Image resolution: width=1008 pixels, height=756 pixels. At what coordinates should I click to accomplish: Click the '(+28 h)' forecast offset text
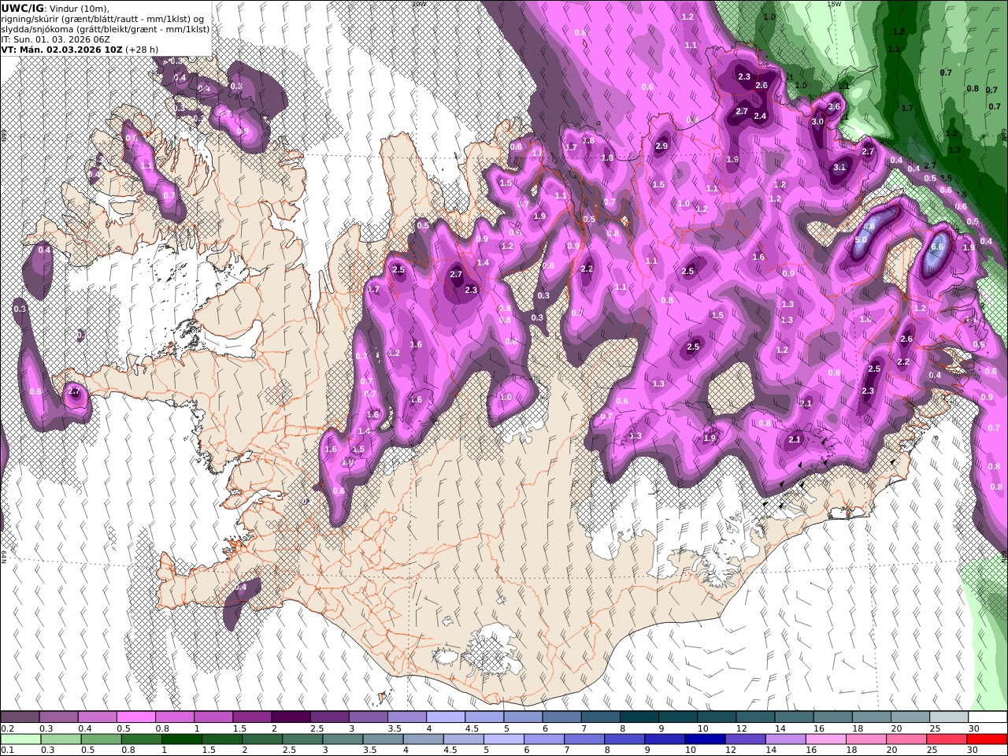coord(142,49)
